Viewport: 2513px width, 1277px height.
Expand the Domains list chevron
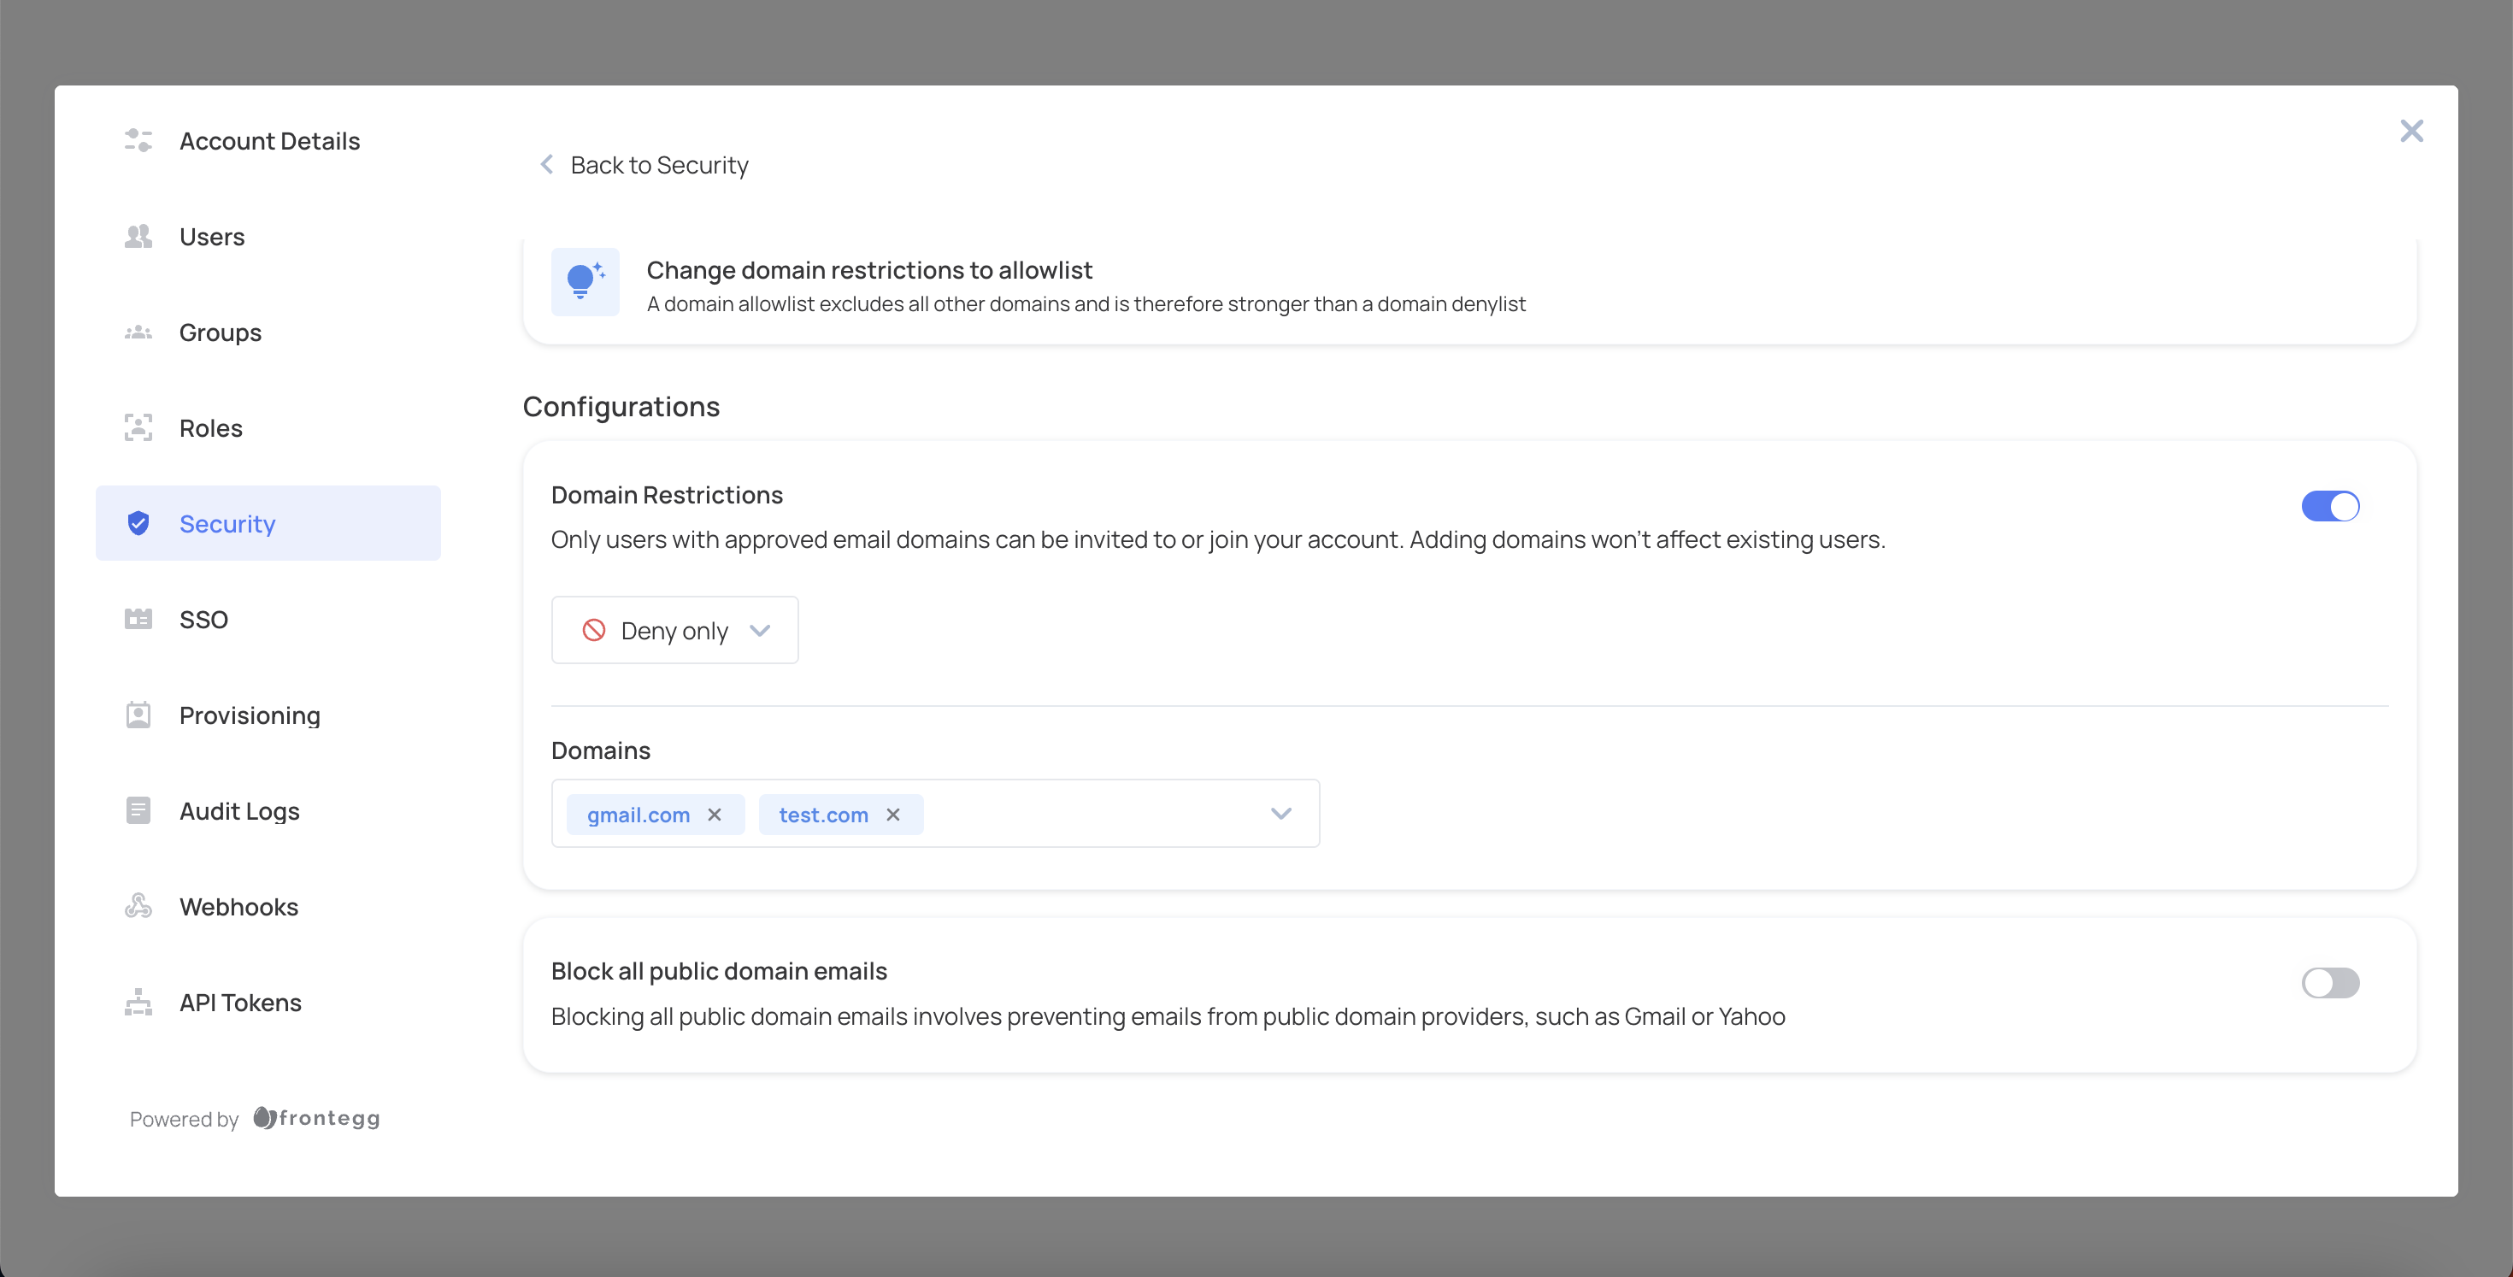(x=1281, y=814)
